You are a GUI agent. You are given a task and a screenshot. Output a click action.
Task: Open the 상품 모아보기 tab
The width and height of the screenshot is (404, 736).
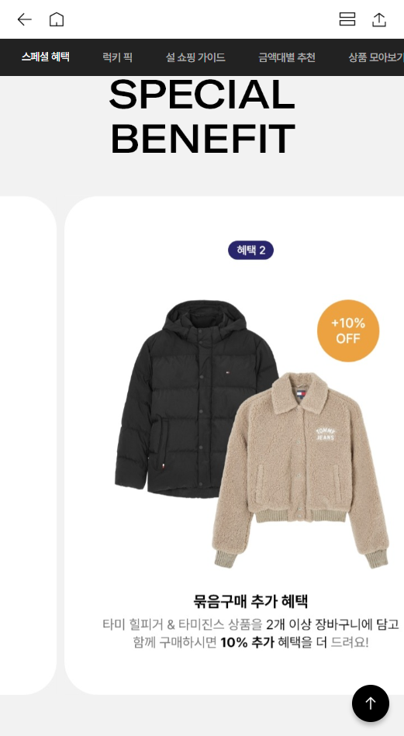point(376,57)
